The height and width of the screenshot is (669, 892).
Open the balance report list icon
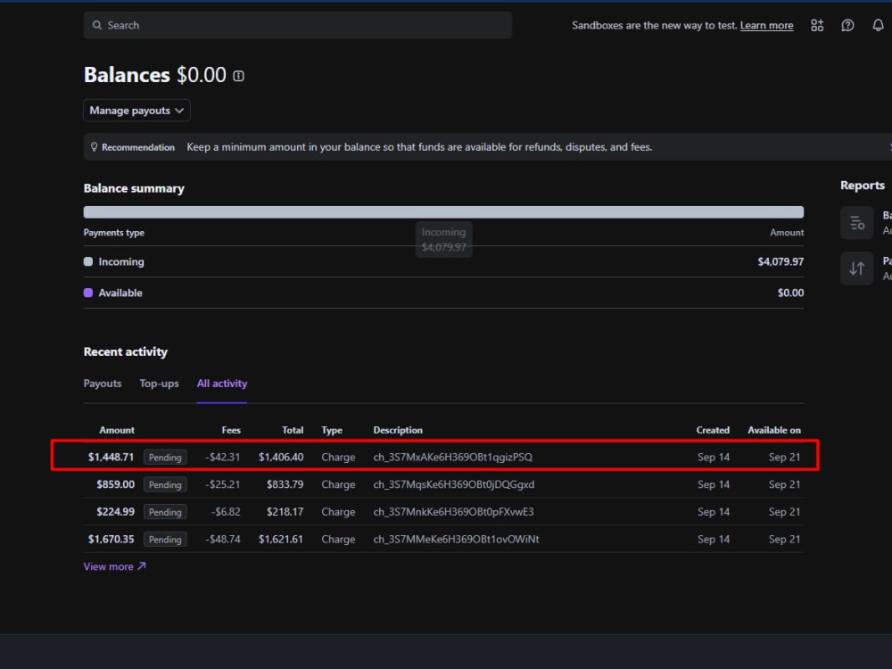856,223
